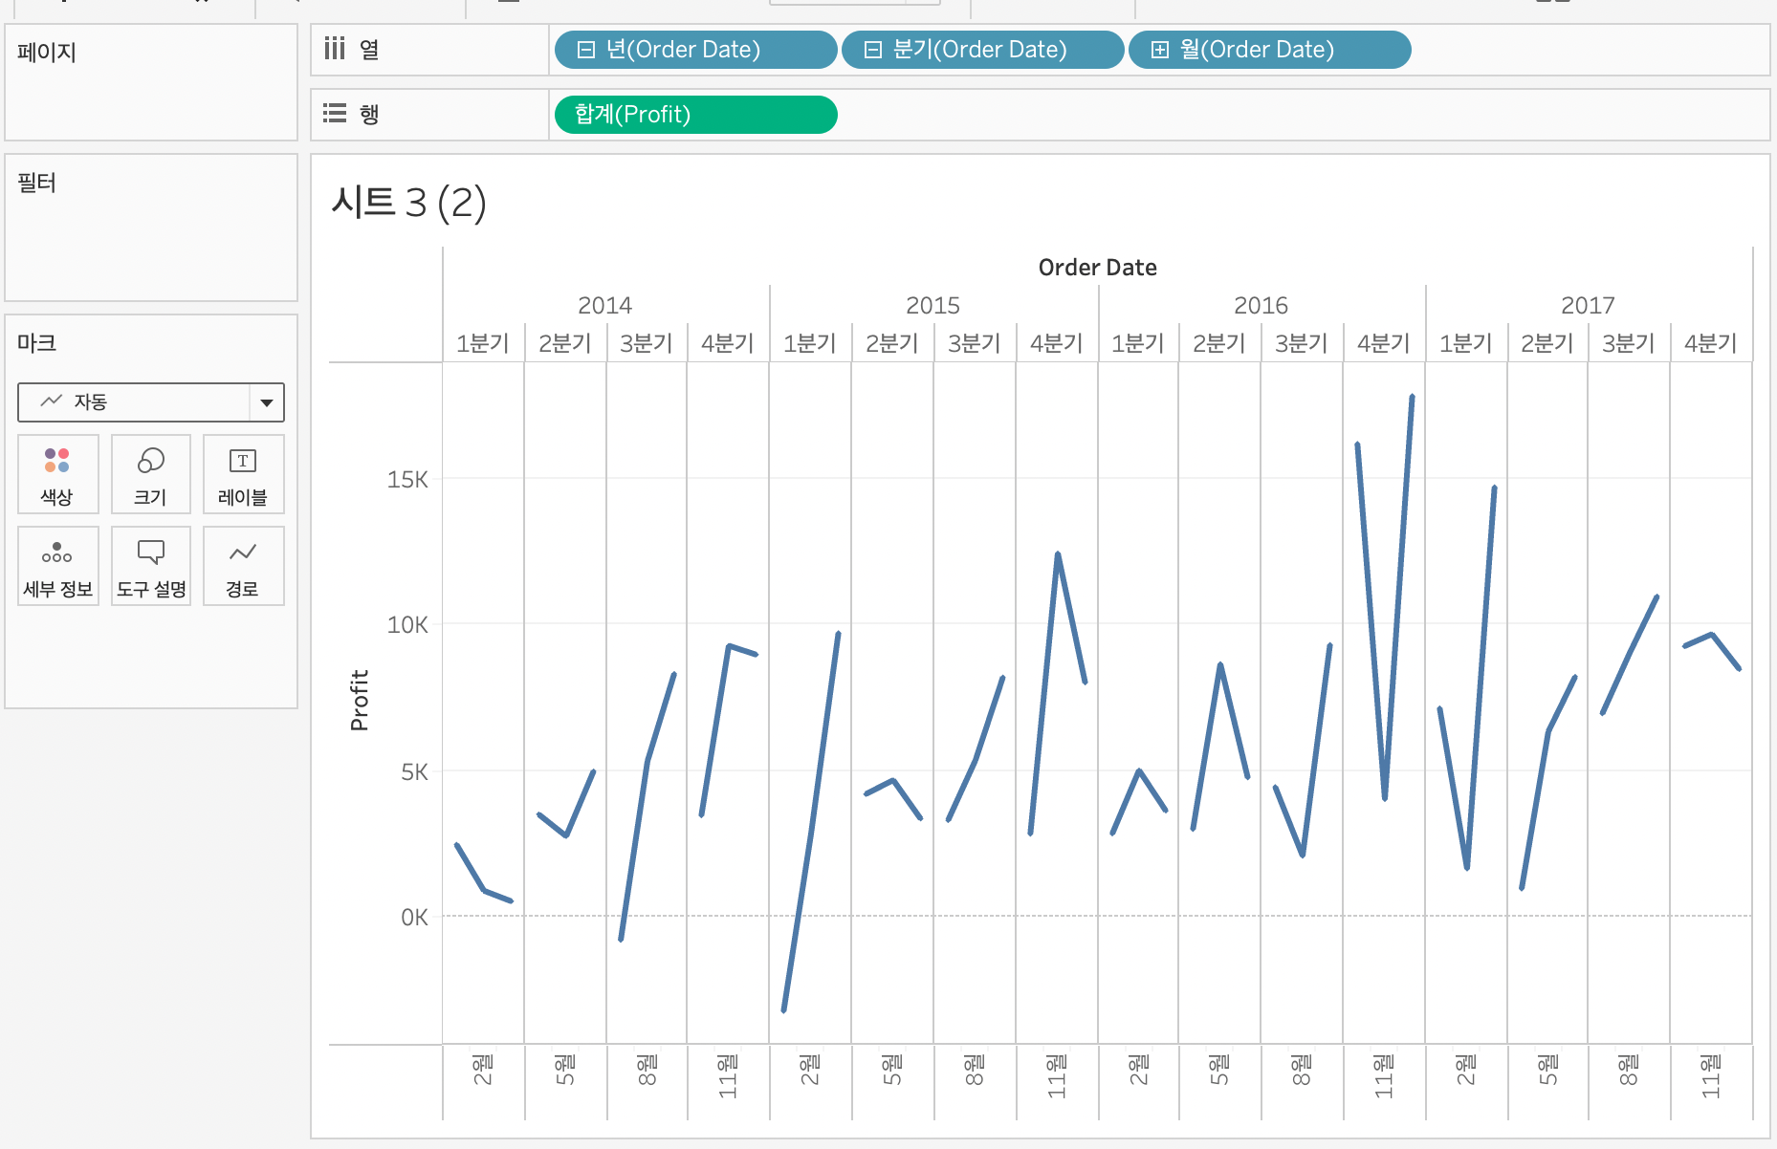This screenshot has width=1777, height=1149.
Task: Click the Marks (마크) card title
Action: click(x=37, y=343)
